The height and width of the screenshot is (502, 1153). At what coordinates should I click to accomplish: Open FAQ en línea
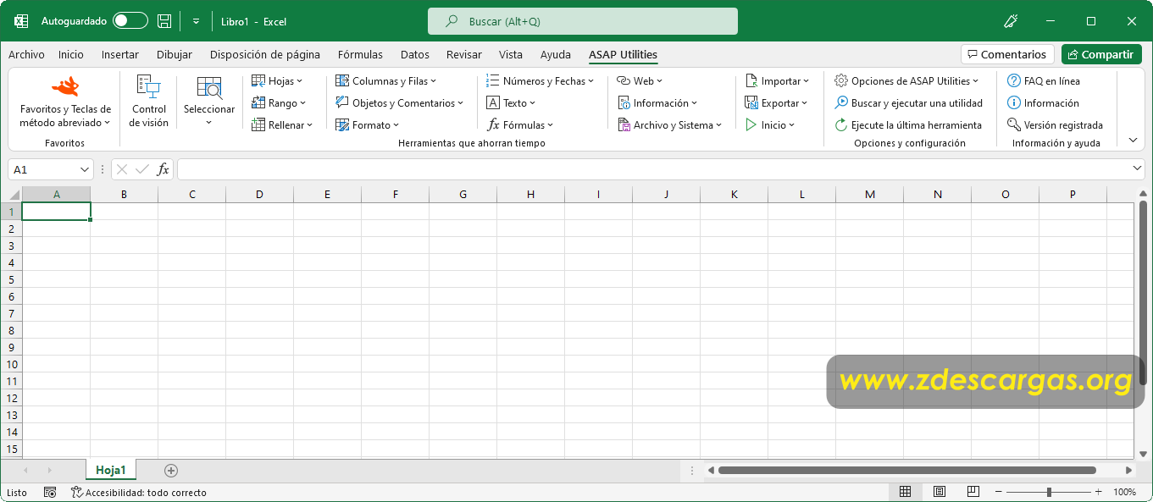point(1043,81)
